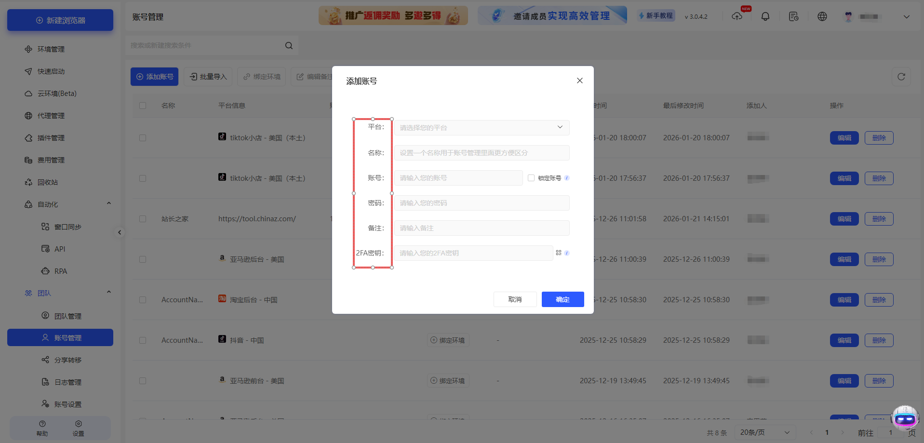The width and height of the screenshot is (924, 443).
Task: Select 团队管理 in the sidebar
Action: click(67, 316)
